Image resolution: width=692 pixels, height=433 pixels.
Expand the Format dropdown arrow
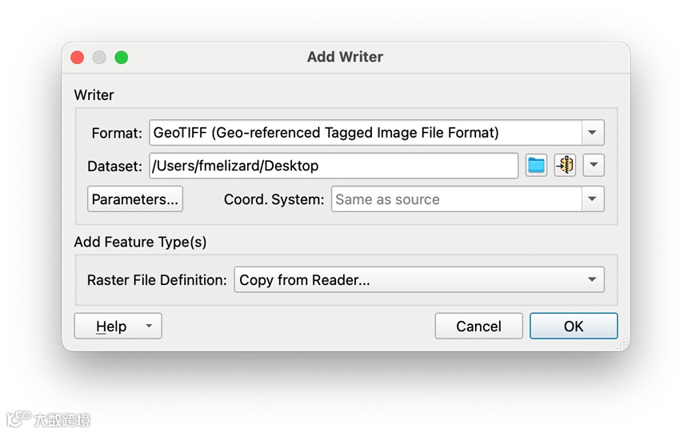[x=593, y=133]
